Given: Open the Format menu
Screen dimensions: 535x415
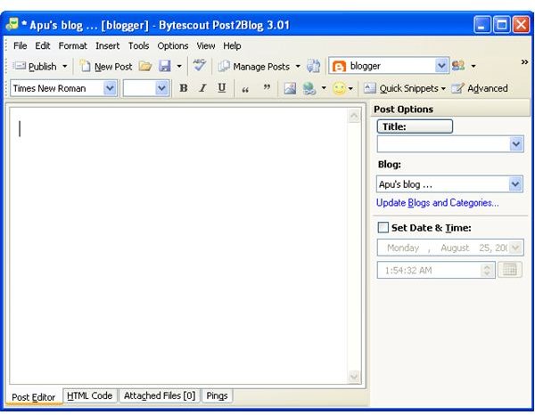Looking at the screenshot, I should [73, 45].
